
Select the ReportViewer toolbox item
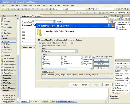[x=9, y=73]
